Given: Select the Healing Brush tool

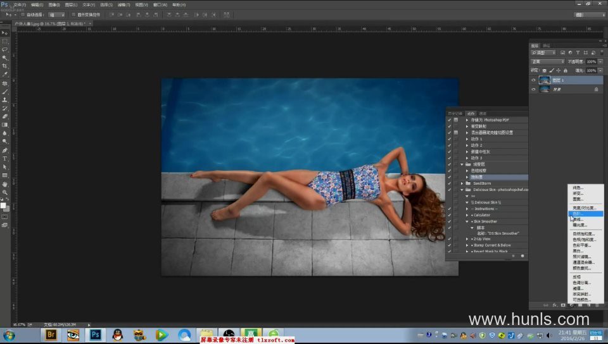Looking at the screenshot, I should (4, 83).
